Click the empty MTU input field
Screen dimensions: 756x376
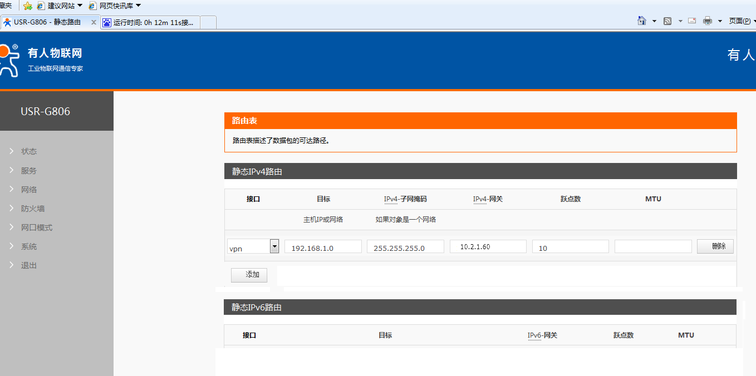[652, 246]
